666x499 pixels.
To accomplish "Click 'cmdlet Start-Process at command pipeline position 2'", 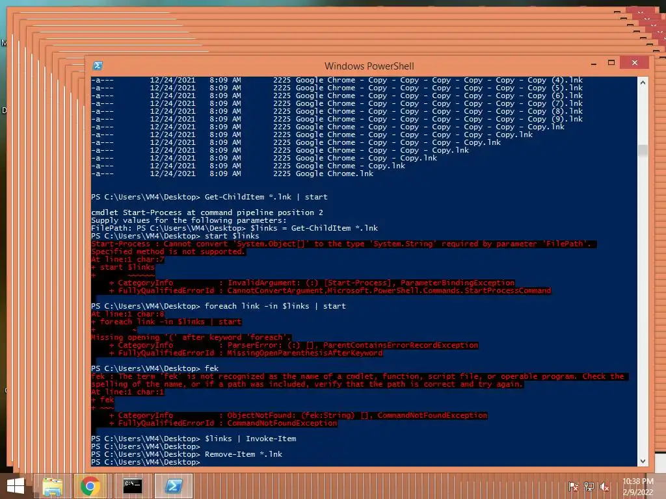I will 207,212.
